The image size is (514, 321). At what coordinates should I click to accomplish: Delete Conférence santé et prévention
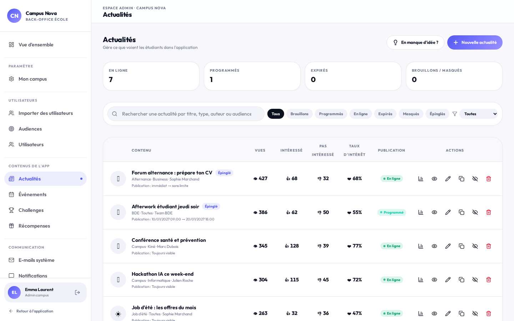(489, 246)
